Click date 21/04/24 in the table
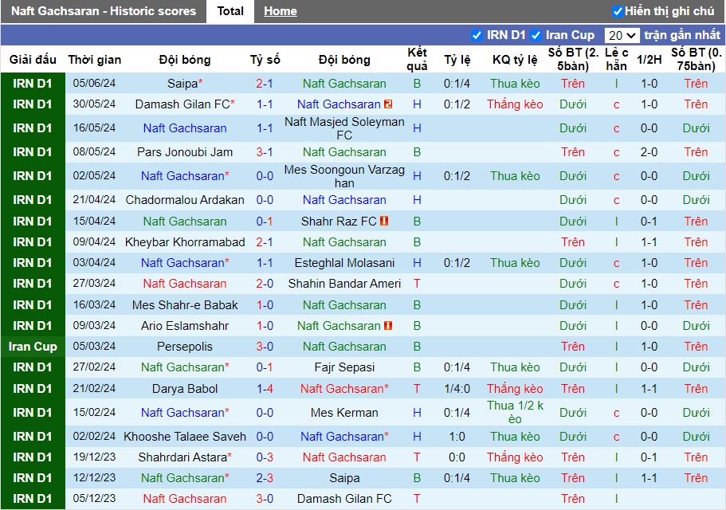The width and height of the screenshot is (726, 510). (x=94, y=200)
